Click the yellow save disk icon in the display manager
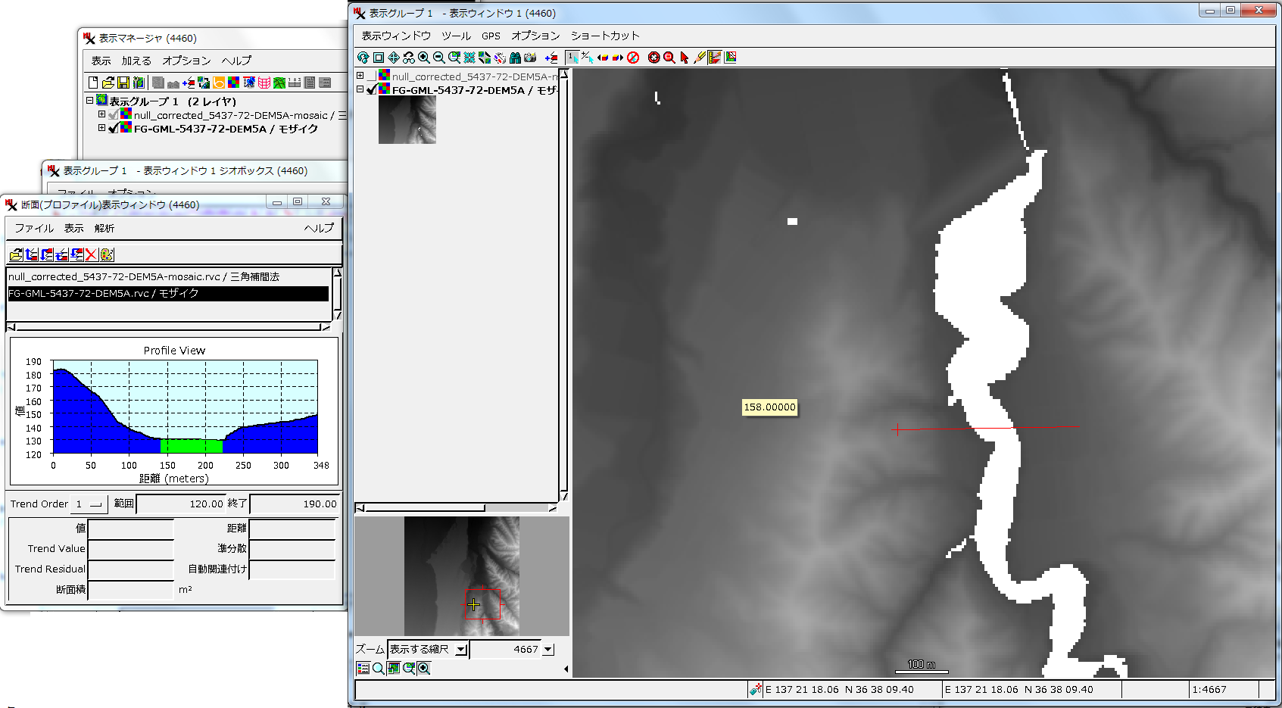 click(123, 83)
